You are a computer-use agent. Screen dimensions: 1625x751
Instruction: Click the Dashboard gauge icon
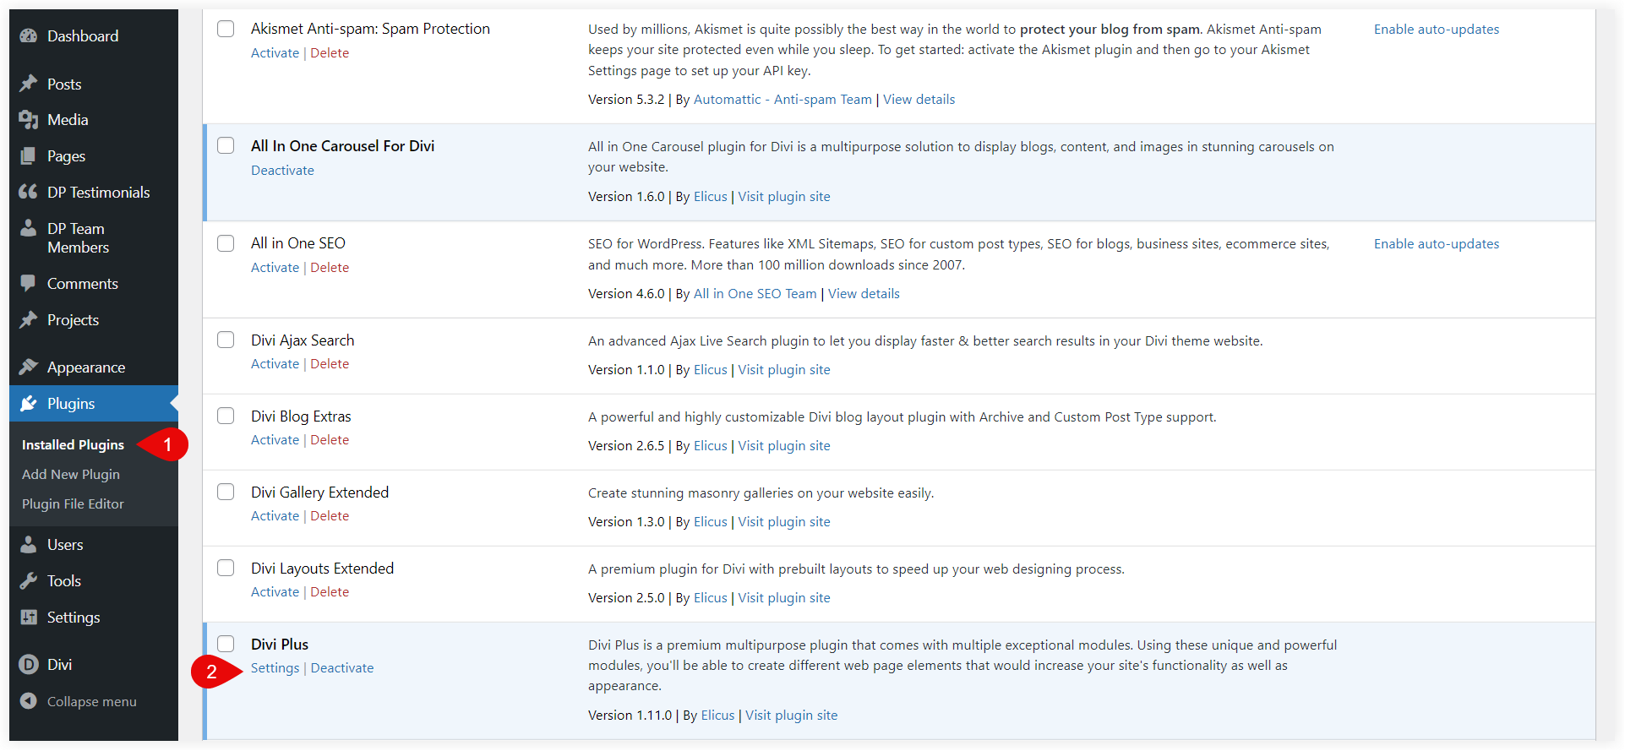point(29,35)
